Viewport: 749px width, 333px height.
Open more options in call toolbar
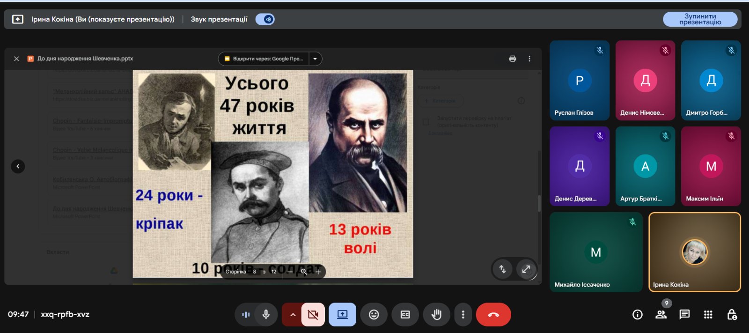click(x=463, y=315)
